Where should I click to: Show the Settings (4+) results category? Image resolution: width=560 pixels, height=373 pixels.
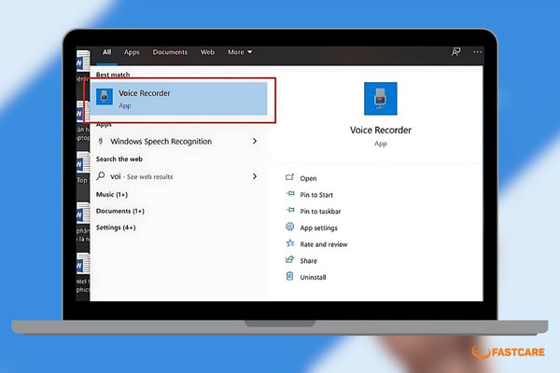[116, 228]
